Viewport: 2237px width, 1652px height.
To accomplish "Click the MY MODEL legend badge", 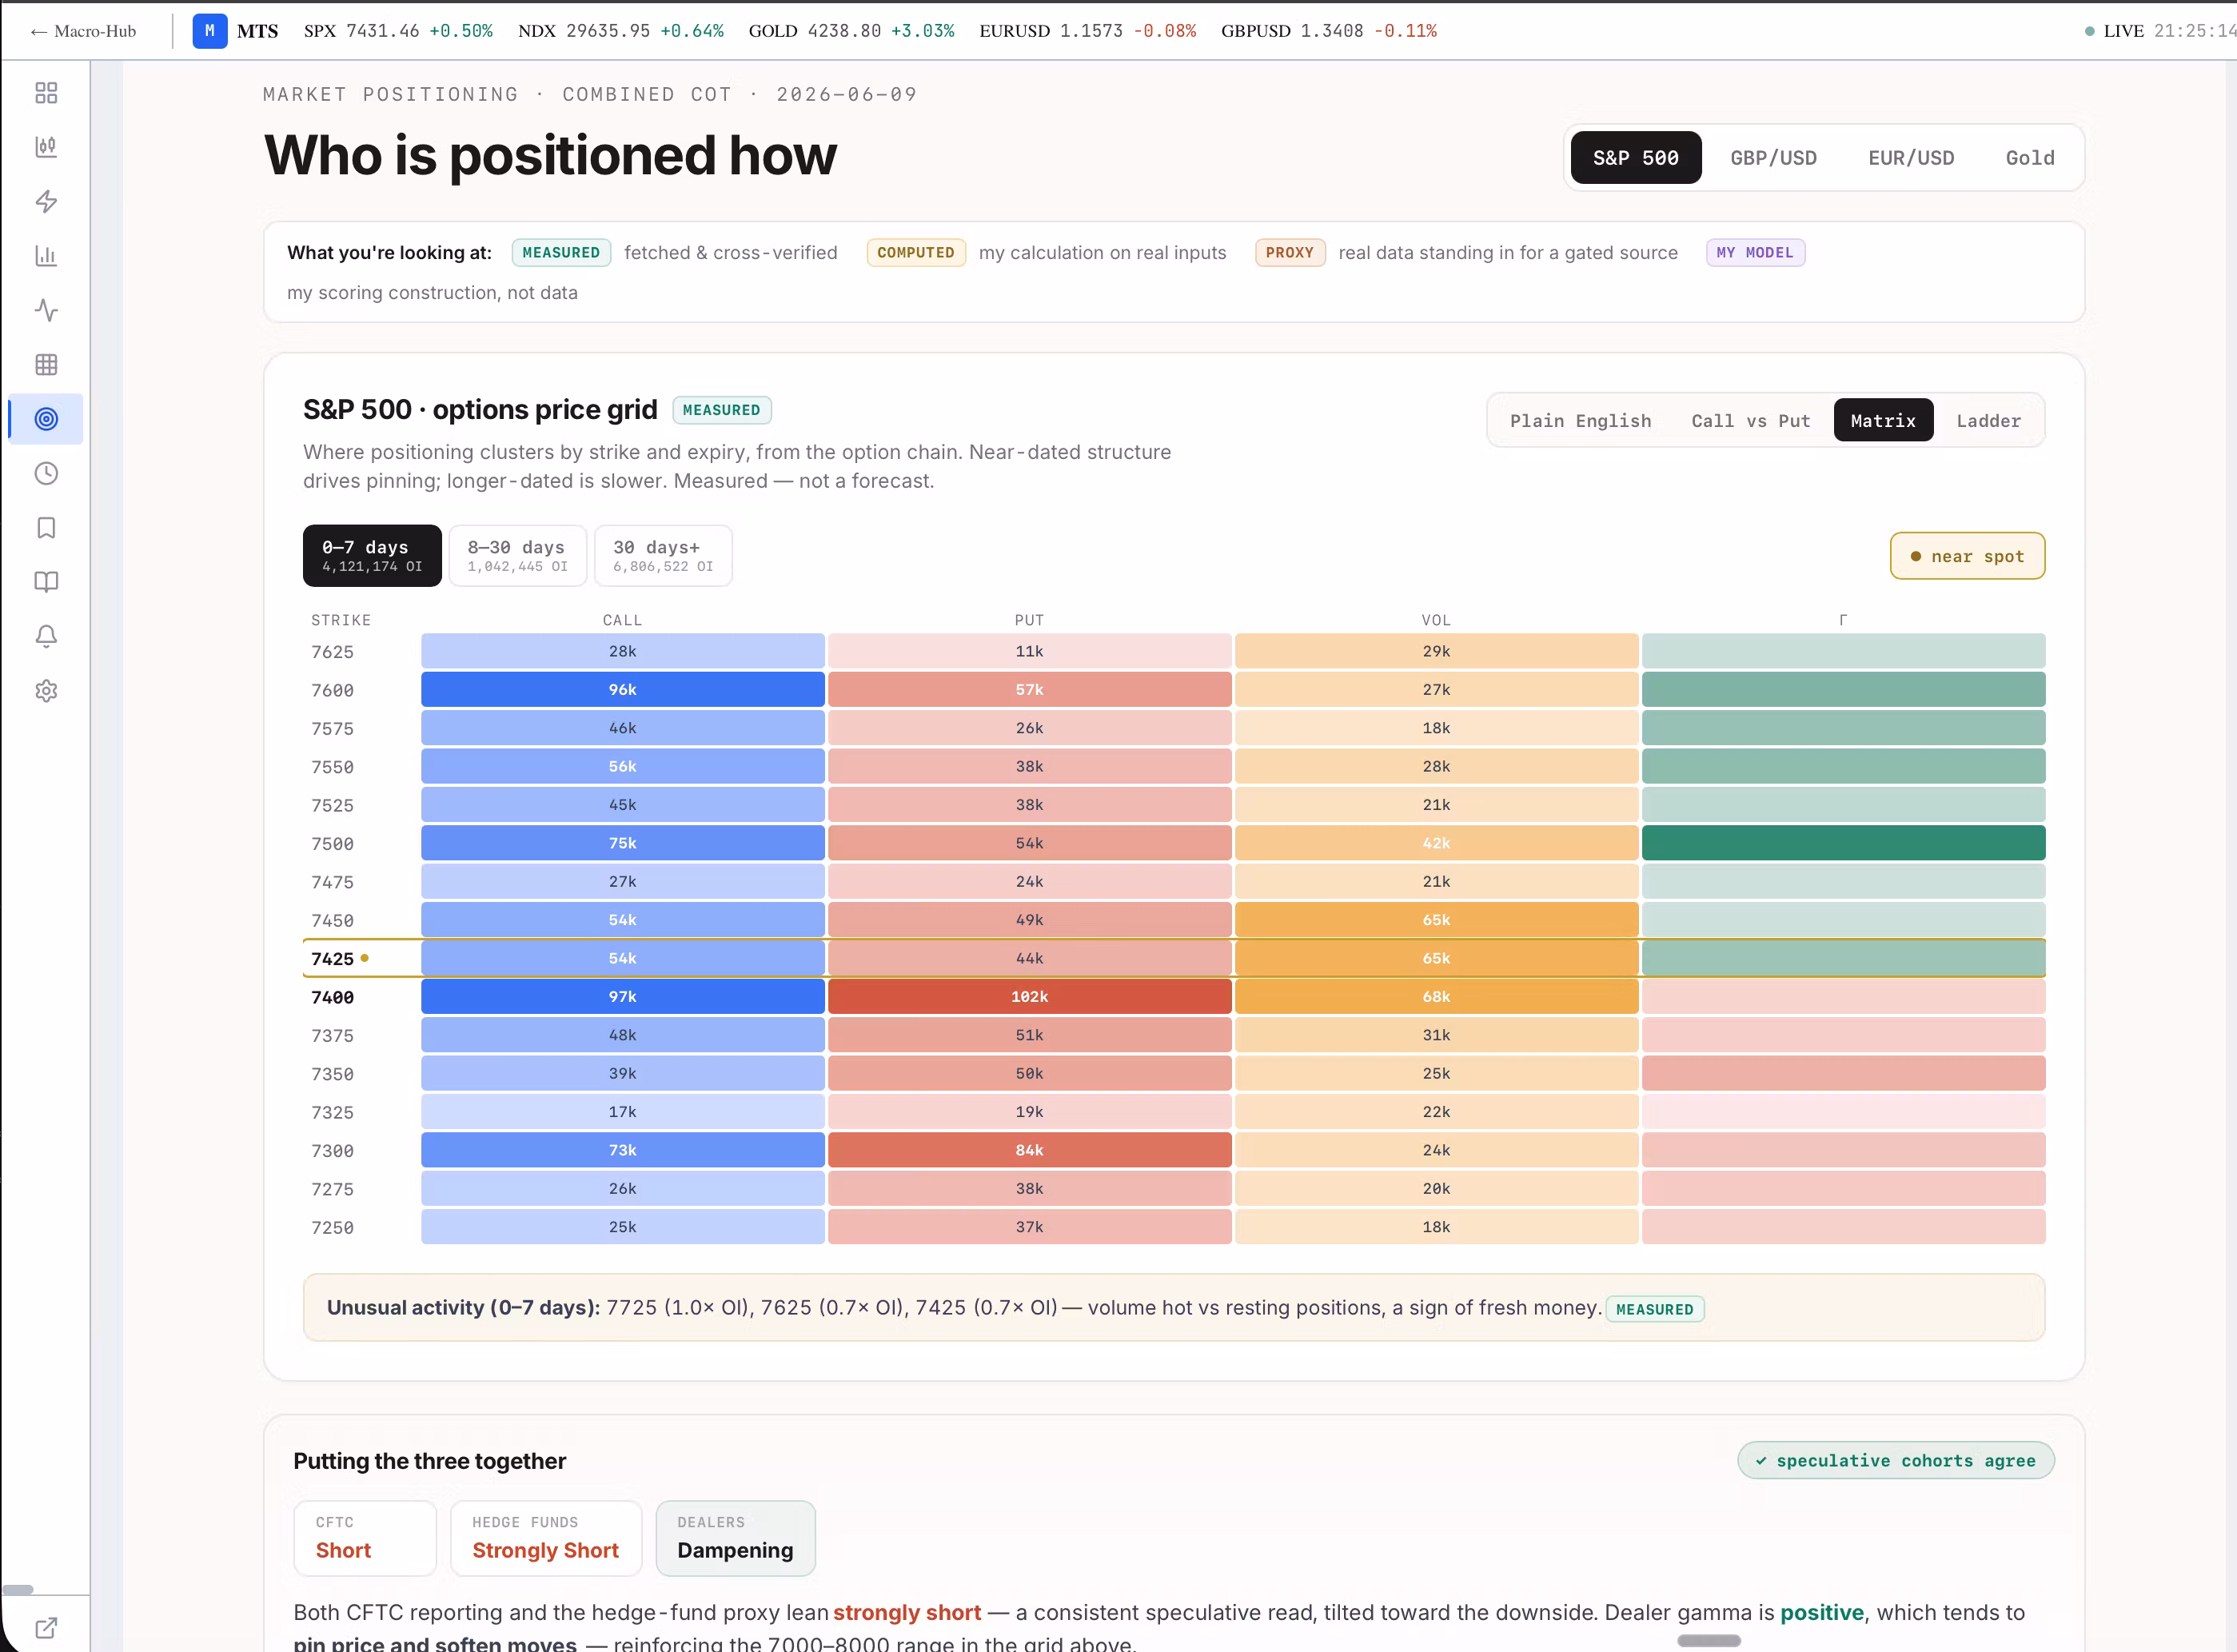I will pos(1754,253).
